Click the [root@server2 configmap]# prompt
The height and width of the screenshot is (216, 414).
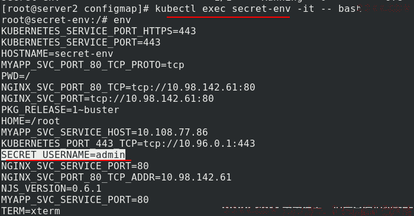75,9
